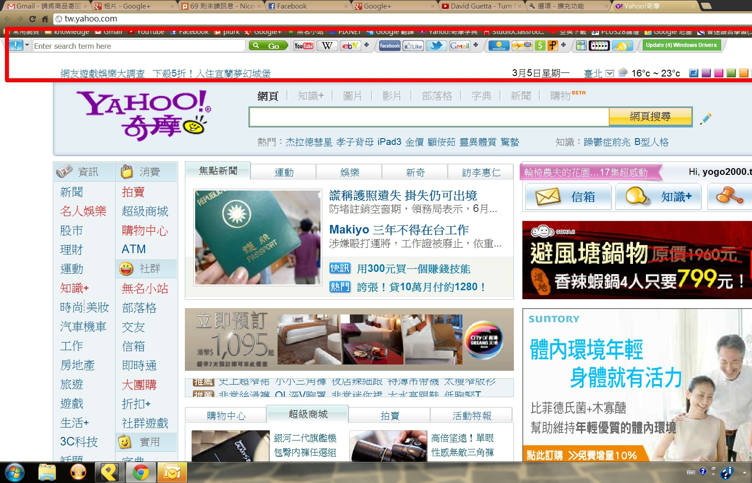The height and width of the screenshot is (483, 752).
Task: Click the blue exclamation toolbar logo
Action: pos(16,45)
